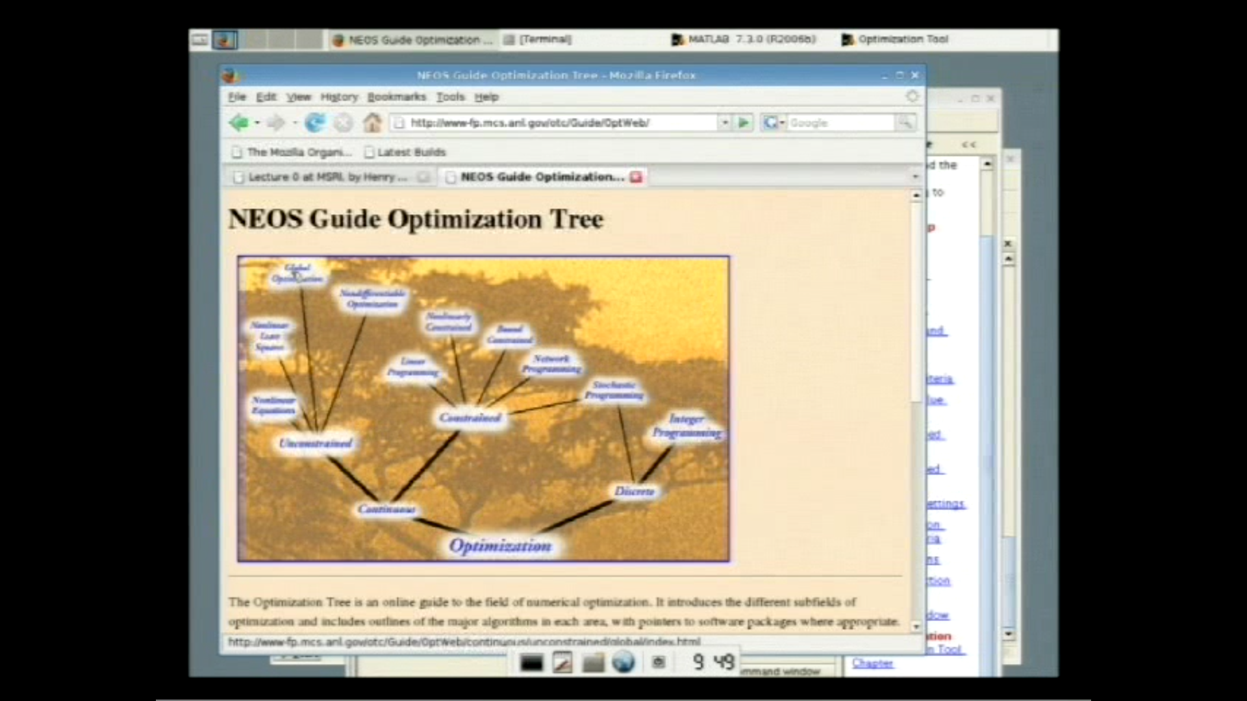Select the terminal icon in the bottom taskbar
The image size is (1247, 701).
pyautogui.click(x=531, y=663)
